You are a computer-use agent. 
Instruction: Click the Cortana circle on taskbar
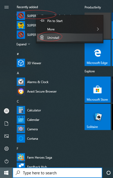(x=109, y=173)
